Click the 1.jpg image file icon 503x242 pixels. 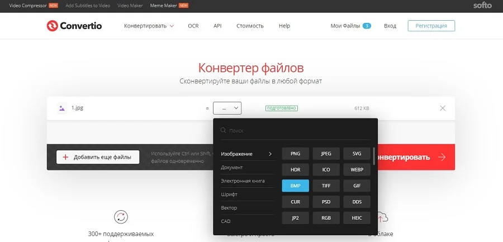click(x=62, y=108)
